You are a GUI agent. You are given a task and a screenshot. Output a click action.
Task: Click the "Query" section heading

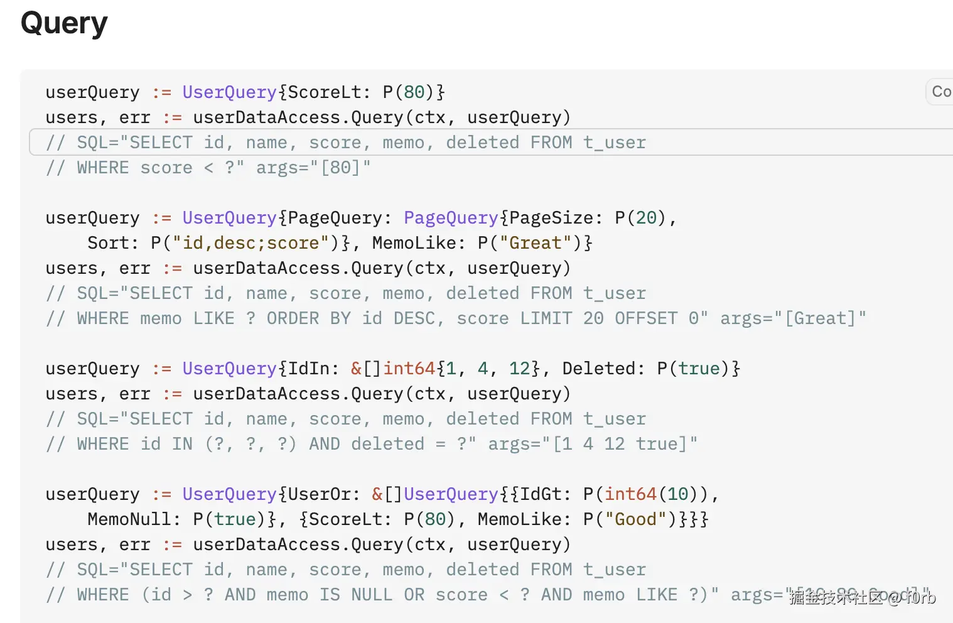point(64,24)
